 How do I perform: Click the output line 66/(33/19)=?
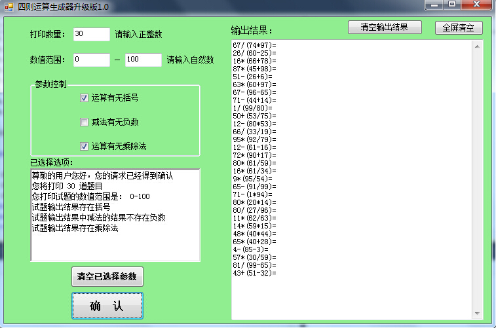click(254, 132)
